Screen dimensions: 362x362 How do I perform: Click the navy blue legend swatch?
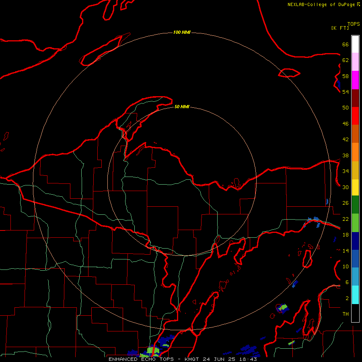click(x=355, y=241)
